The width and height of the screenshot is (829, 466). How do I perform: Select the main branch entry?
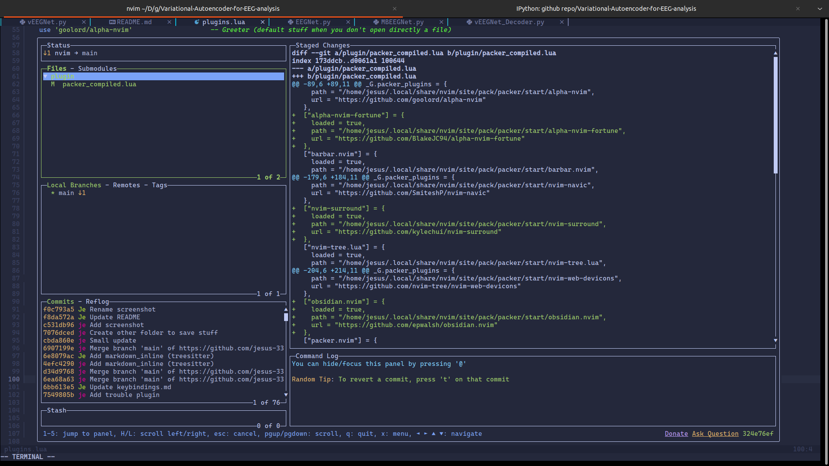163,193
